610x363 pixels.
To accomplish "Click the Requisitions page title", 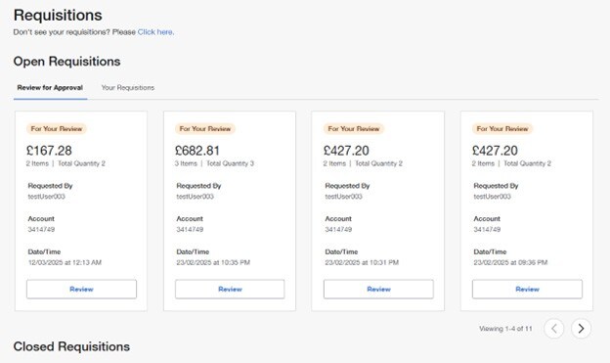I will (x=58, y=16).
